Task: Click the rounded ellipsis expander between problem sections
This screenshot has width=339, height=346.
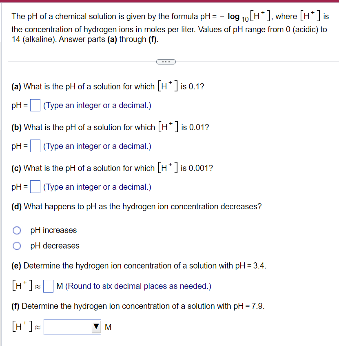Action: click(x=165, y=62)
